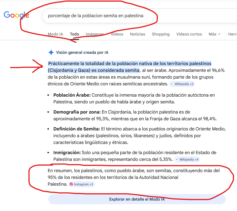The image size is (237, 211).
Task: Click the 'Definición de Semita:' bullet heading
Action: (77, 129)
